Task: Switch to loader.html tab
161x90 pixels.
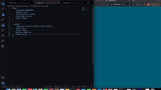Action: tap(19, 3)
